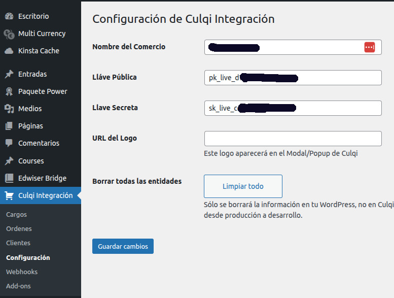Open the Add-ons submenu page
Screen dimensions: 394x298
click(19, 286)
